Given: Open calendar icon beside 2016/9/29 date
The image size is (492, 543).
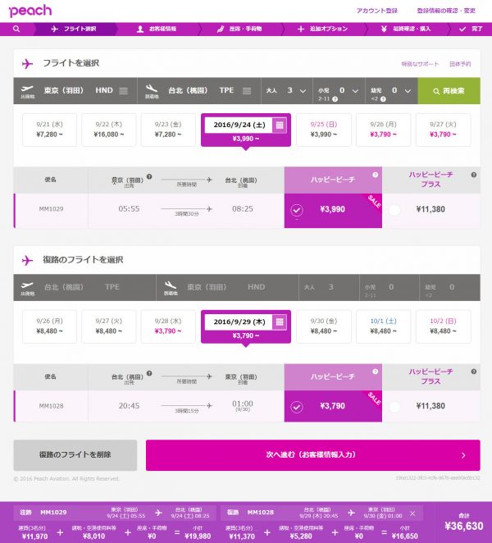Looking at the screenshot, I should tap(280, 322).
